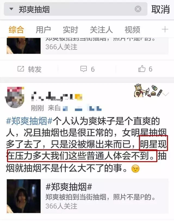
Task: Tap the cartoon sticker badge on the post
Action: pos(148,90)
